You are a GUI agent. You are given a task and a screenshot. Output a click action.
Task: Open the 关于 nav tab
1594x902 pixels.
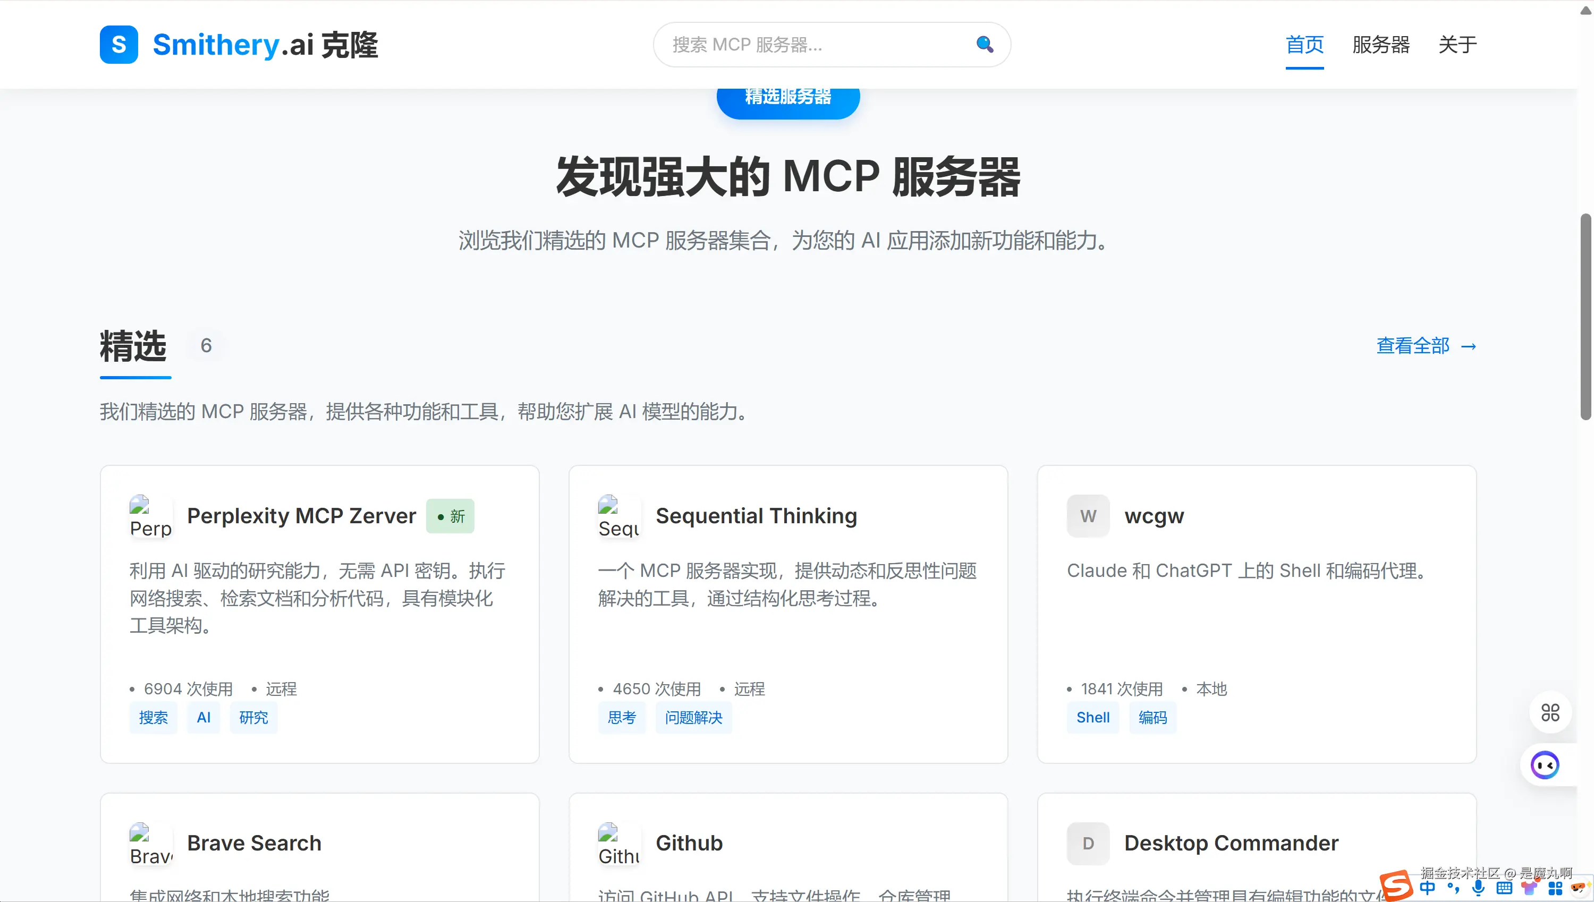(x=1457, y=45)
